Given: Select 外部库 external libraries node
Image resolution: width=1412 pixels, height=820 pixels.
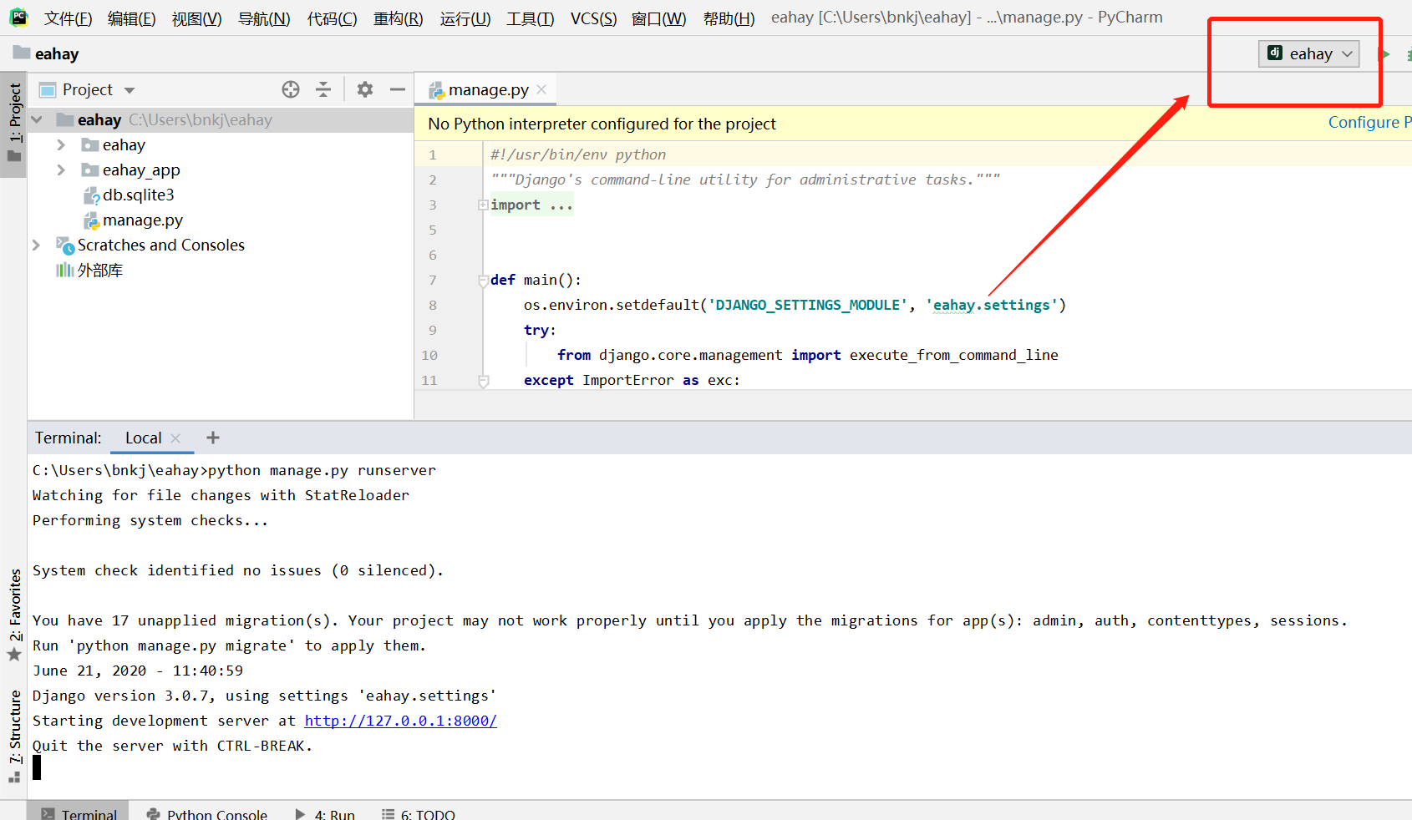Looking at the screenshot, I should pos(89,271).
